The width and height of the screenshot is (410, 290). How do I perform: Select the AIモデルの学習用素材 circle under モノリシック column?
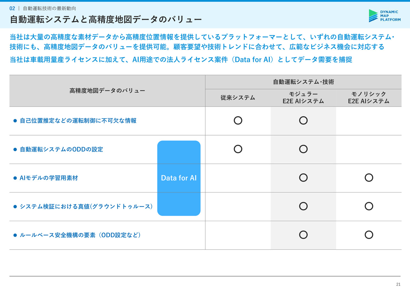(x=369, y=178)
